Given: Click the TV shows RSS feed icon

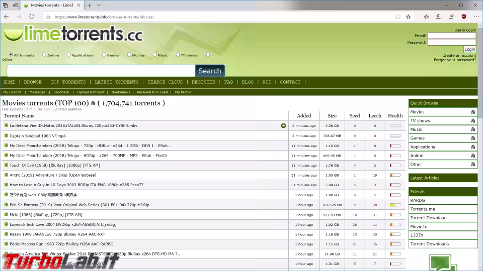Looking at the screenshot, I should pos(473,121).
